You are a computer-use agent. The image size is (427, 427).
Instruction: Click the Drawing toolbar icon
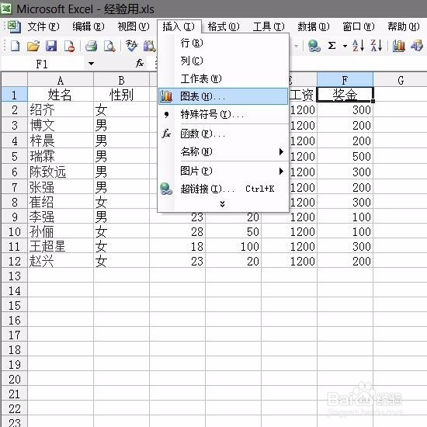(x=417, y=46)
